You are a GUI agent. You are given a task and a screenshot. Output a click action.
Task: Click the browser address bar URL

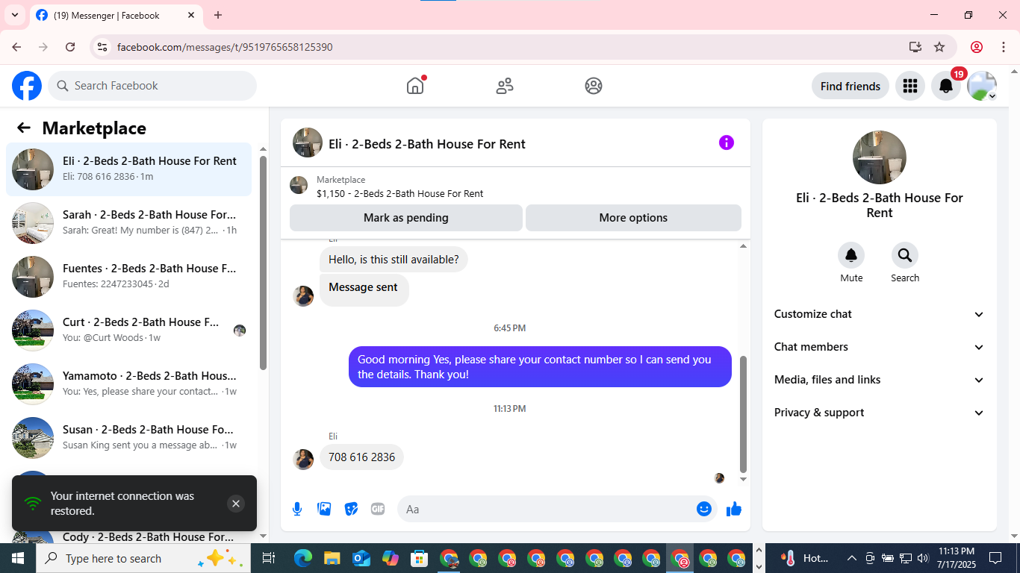(225, 47)
